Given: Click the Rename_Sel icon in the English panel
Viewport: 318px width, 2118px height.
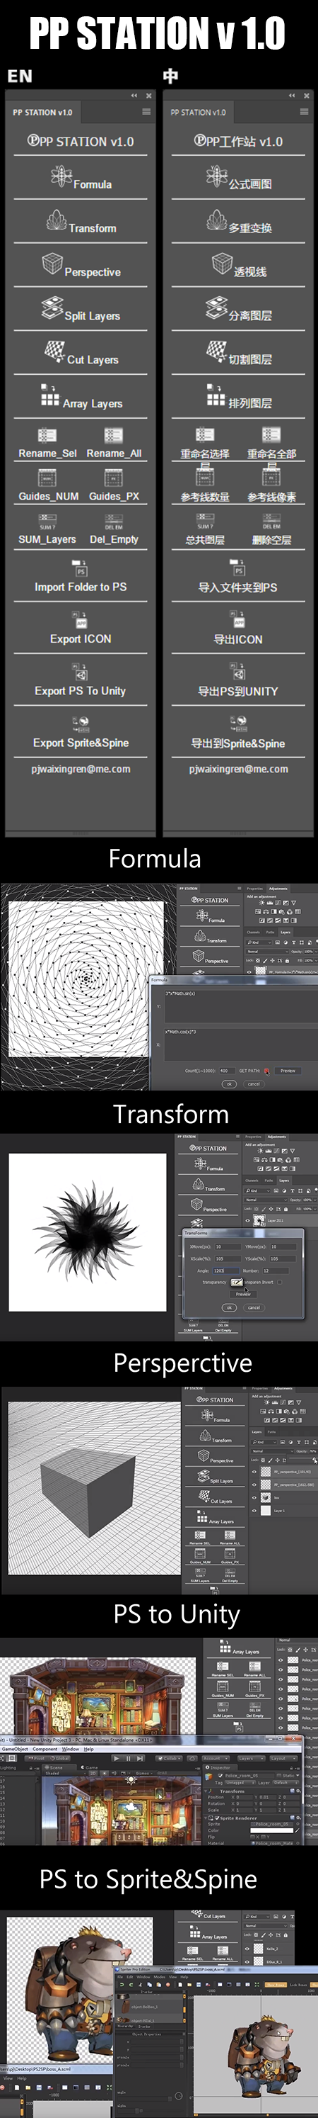Looking at the screenshot, I should click(x=47, y=436).
